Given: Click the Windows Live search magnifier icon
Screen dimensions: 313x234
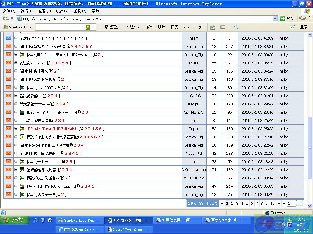Looking at the screenshot, I should (88, 27).
